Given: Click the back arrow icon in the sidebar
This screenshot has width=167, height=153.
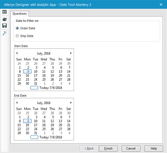Looking at the screenshot, I should 5,12.
